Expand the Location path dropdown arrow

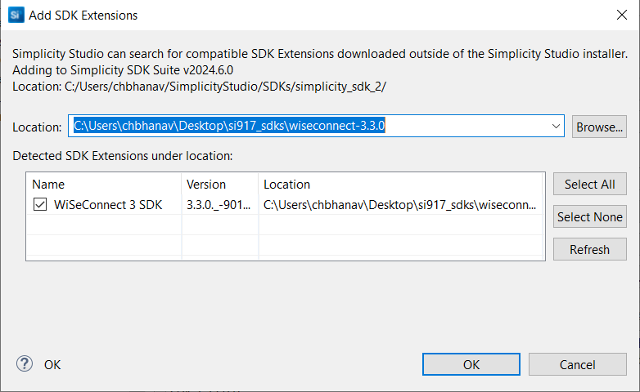pos(556,127)
